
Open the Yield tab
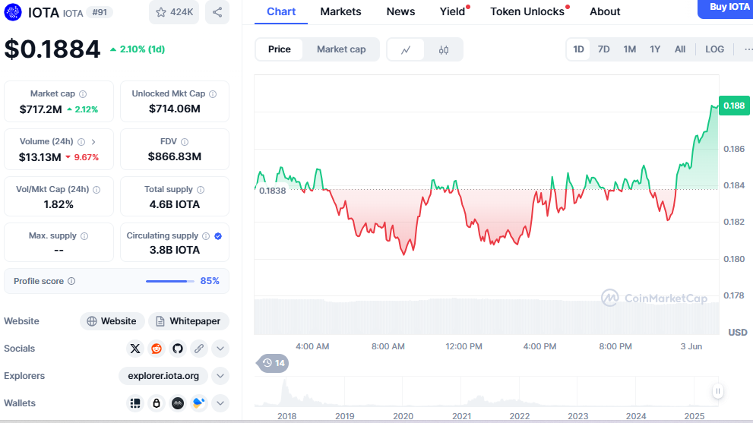pyautogui.click(x=454, y=11)
